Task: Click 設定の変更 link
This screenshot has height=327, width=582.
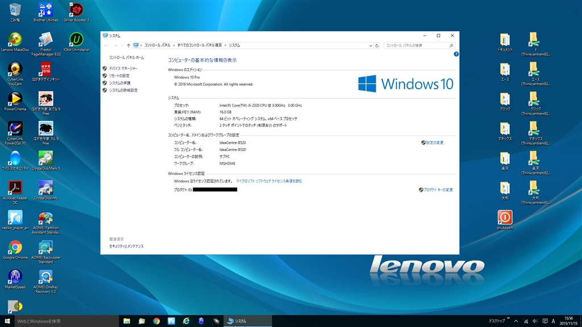Action: [435, 142]
